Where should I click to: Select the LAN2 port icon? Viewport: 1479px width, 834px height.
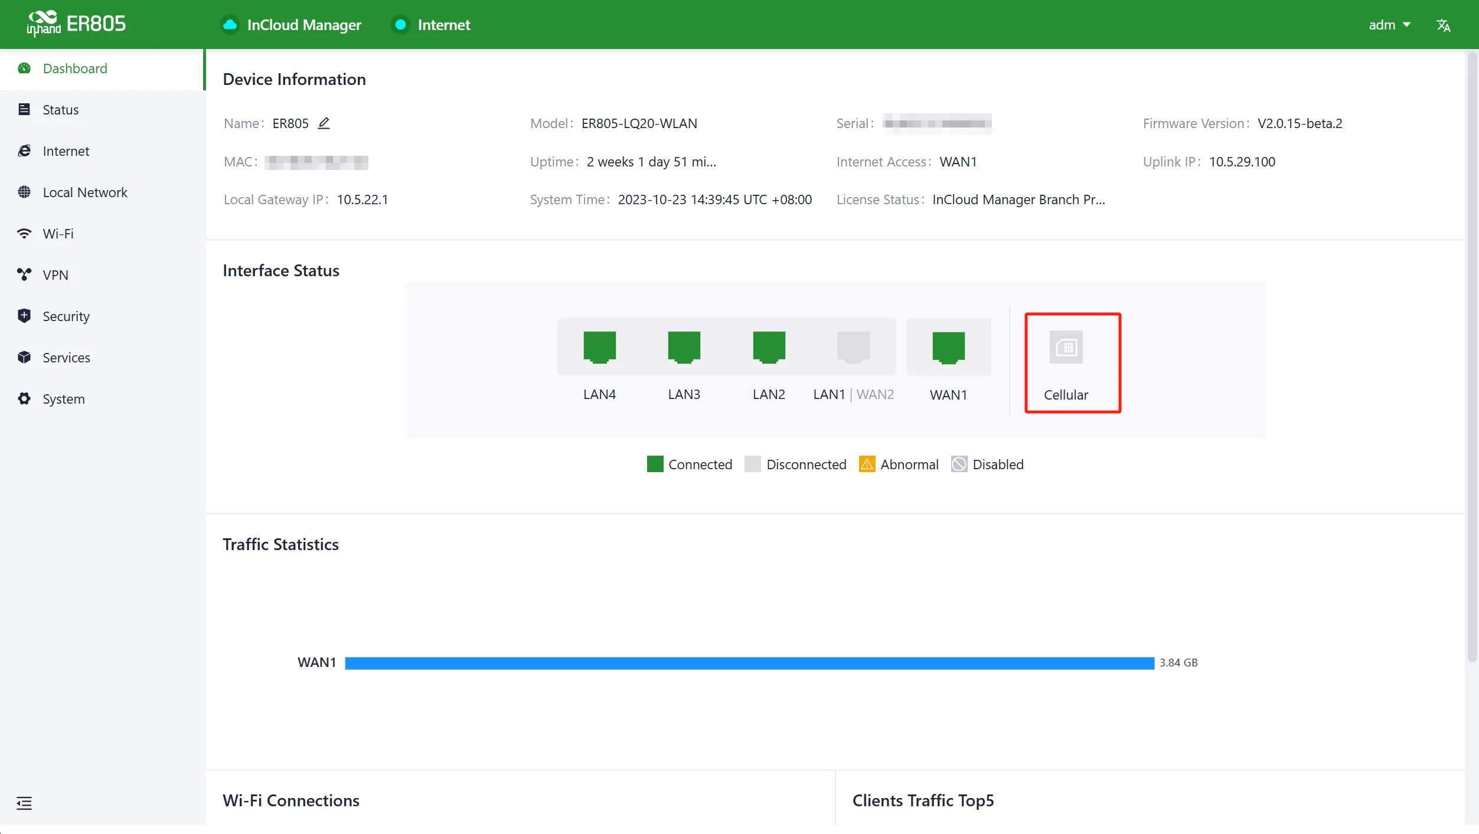[769, 347]
